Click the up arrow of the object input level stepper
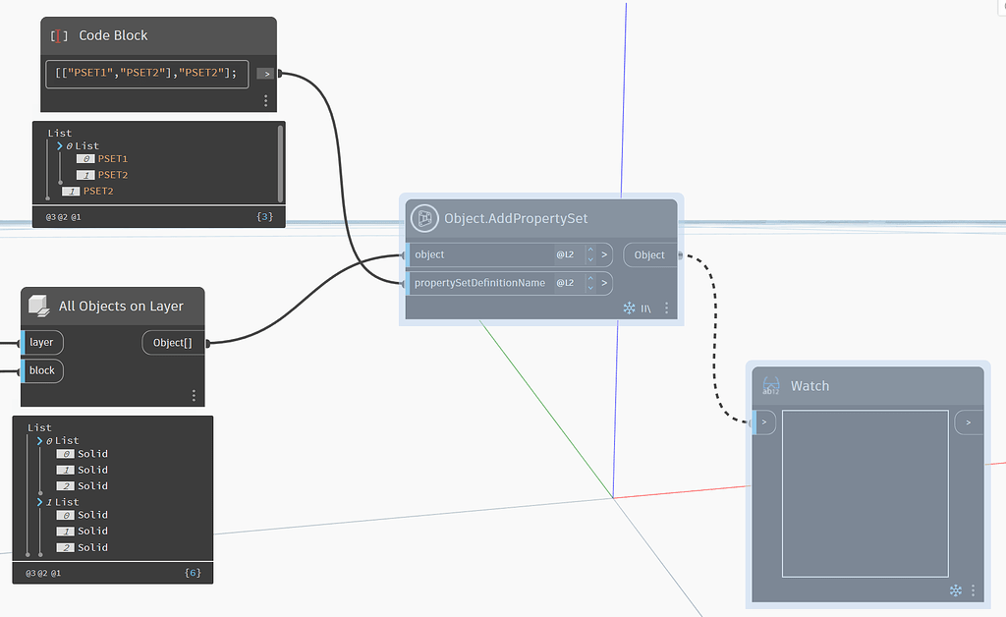1006x617 pixels. pyautogui.click(x=590, y=250)
